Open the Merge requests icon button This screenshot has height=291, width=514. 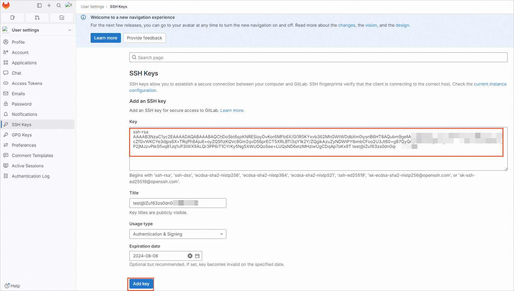[37, 18]
